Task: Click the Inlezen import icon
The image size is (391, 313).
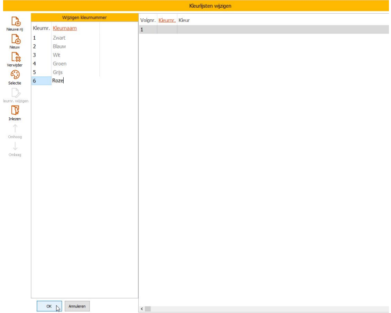Action: [15, 110]
